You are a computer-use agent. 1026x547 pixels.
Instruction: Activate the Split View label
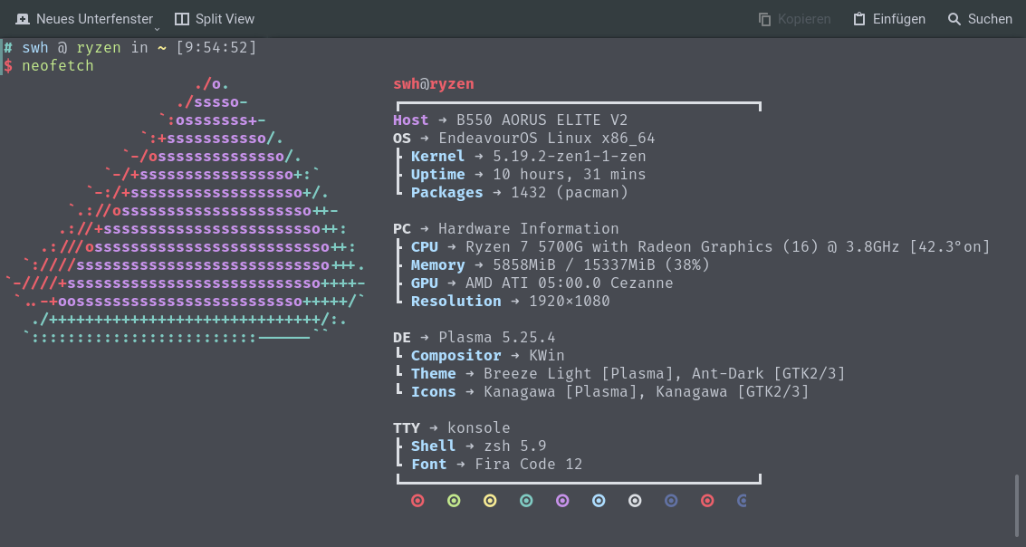(x=225, y=19)
